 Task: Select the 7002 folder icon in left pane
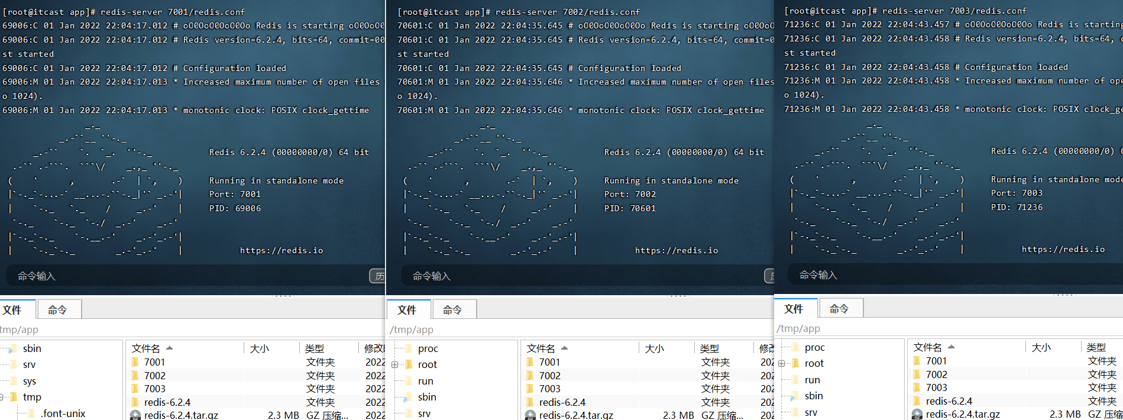coord(135,376)
